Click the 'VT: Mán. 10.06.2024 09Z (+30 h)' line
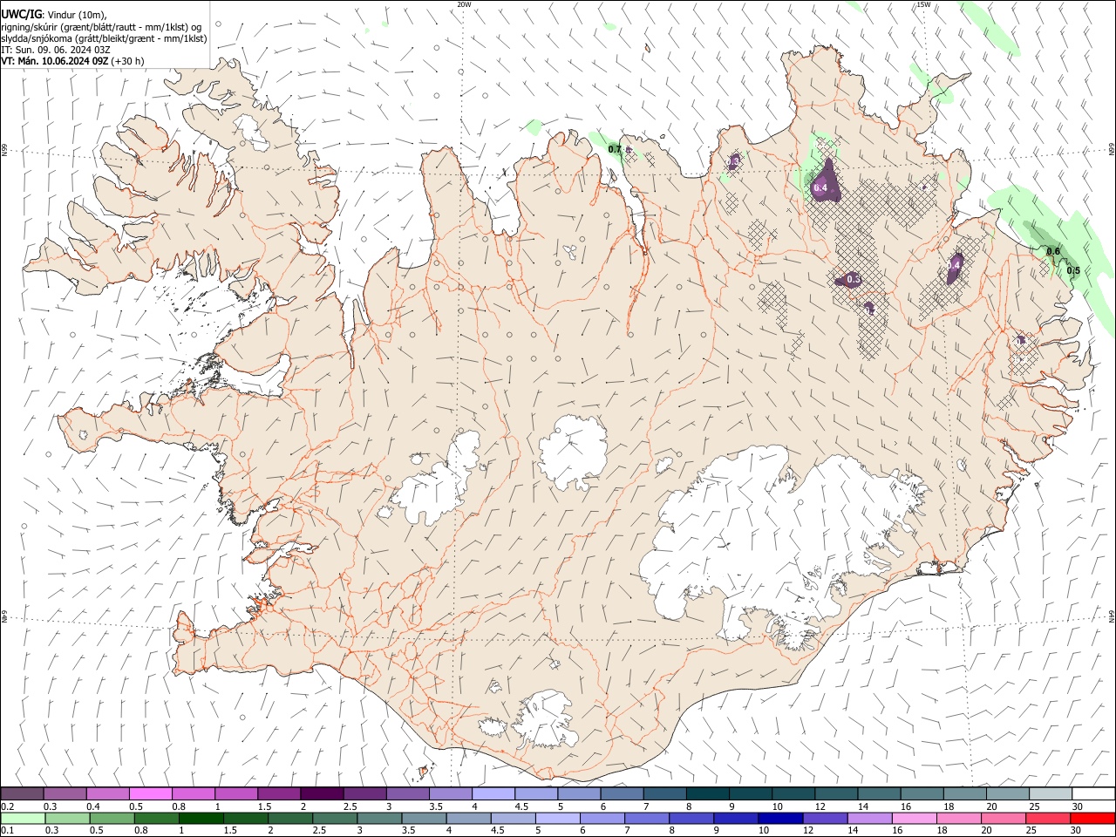The image size is (1116, 837). (73, 61)
